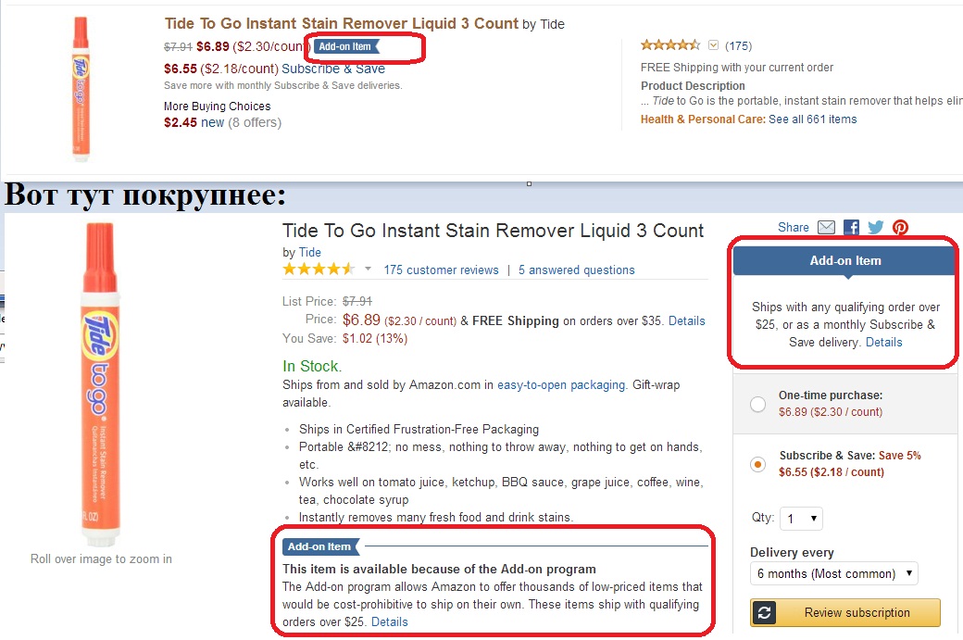Expand rating breakdown arrow next to (175)
Screen dimensions: 963x640
(713, 44)
